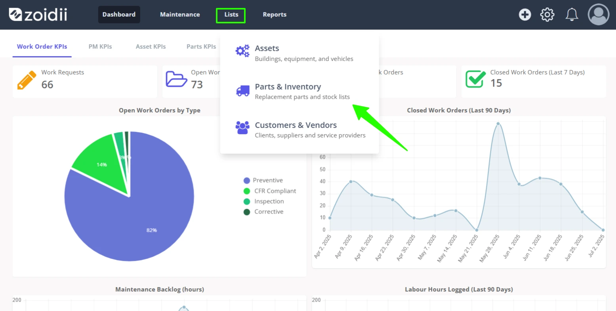Click the plus add-new icon
The image size is (616, 311).
tap(525, 15)
